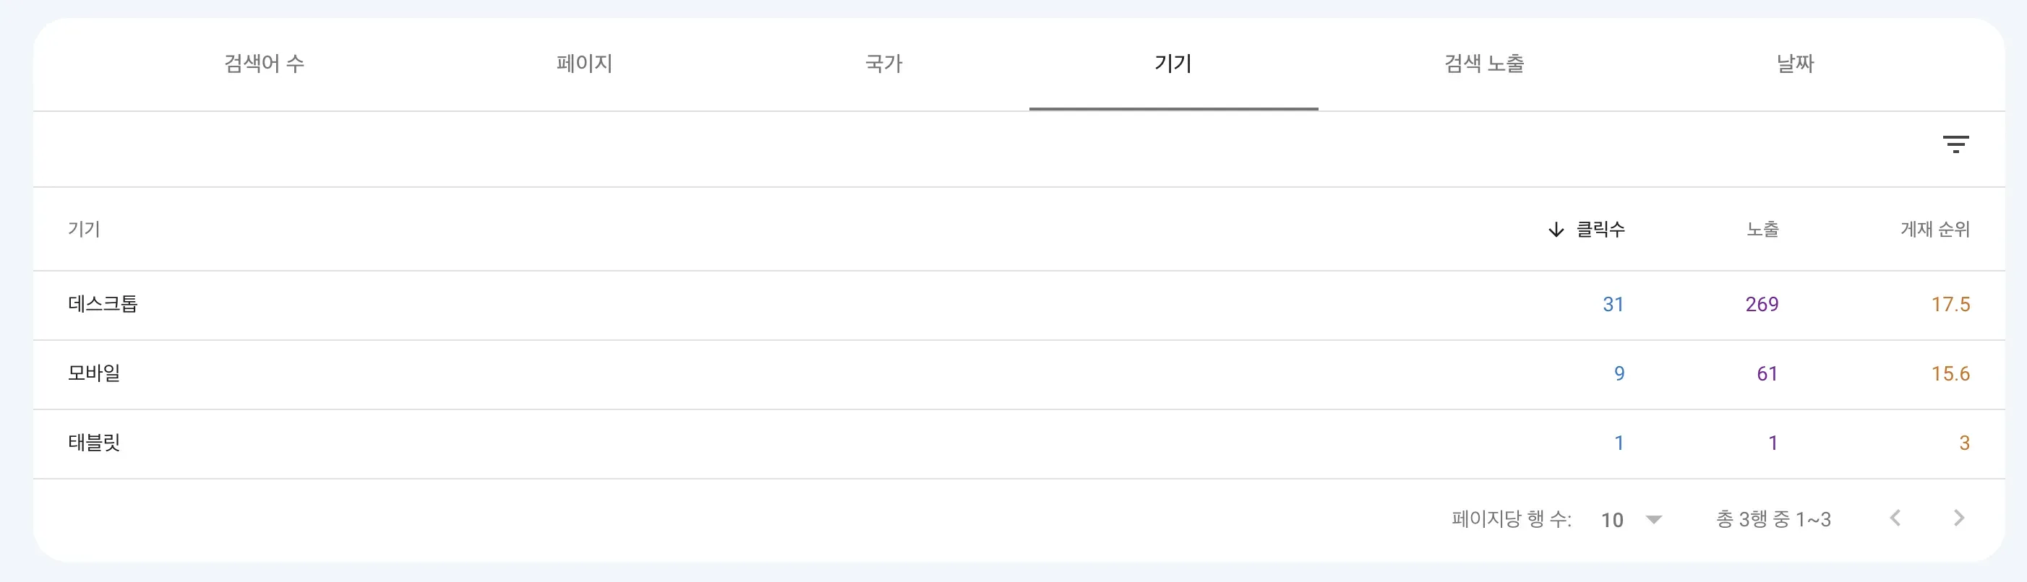Click the download/sort arrow next to 클릭수
This screenshot has width=2027, height=582.
click(x=1556, y=230)
